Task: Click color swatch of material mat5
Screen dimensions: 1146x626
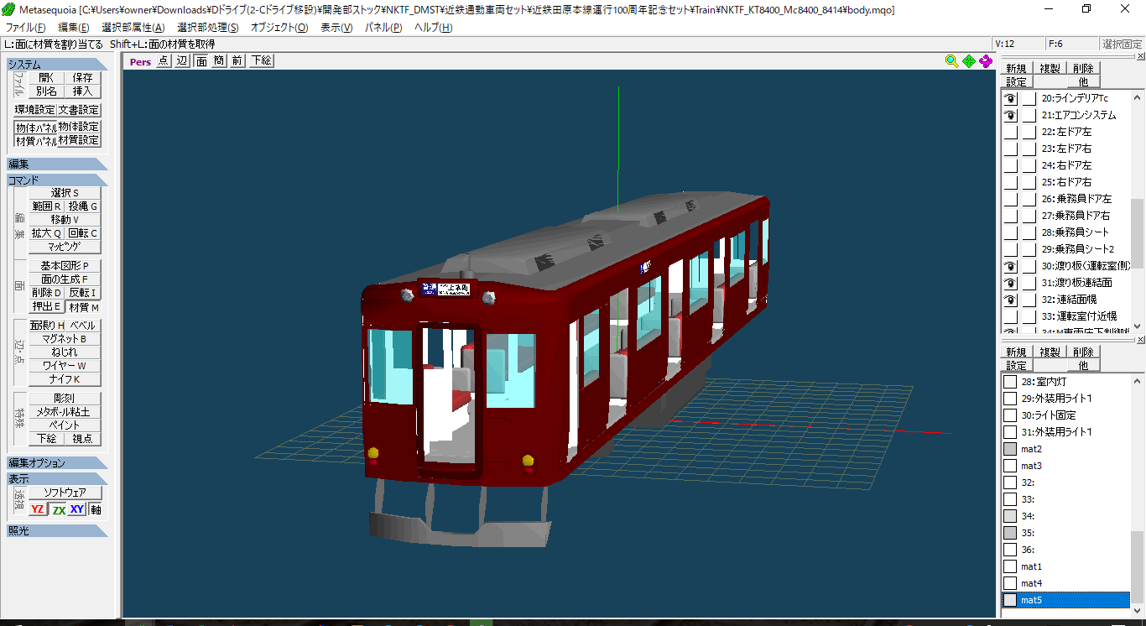Action: 1010,600
